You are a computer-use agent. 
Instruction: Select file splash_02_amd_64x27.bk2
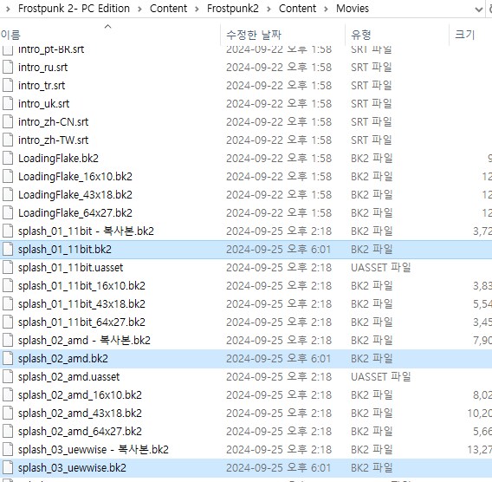coord(80,432)
